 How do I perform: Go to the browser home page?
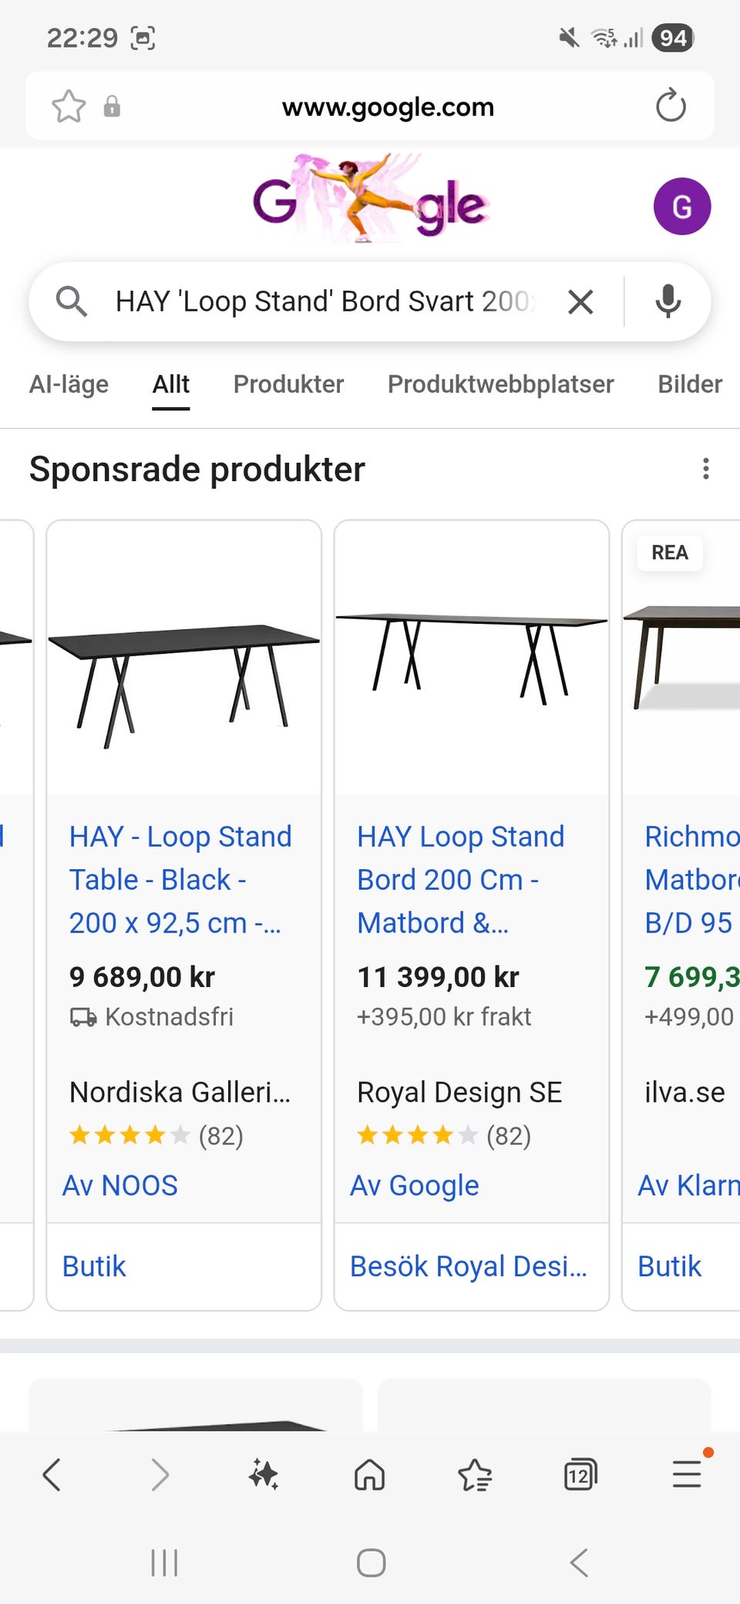point(369,1475)
